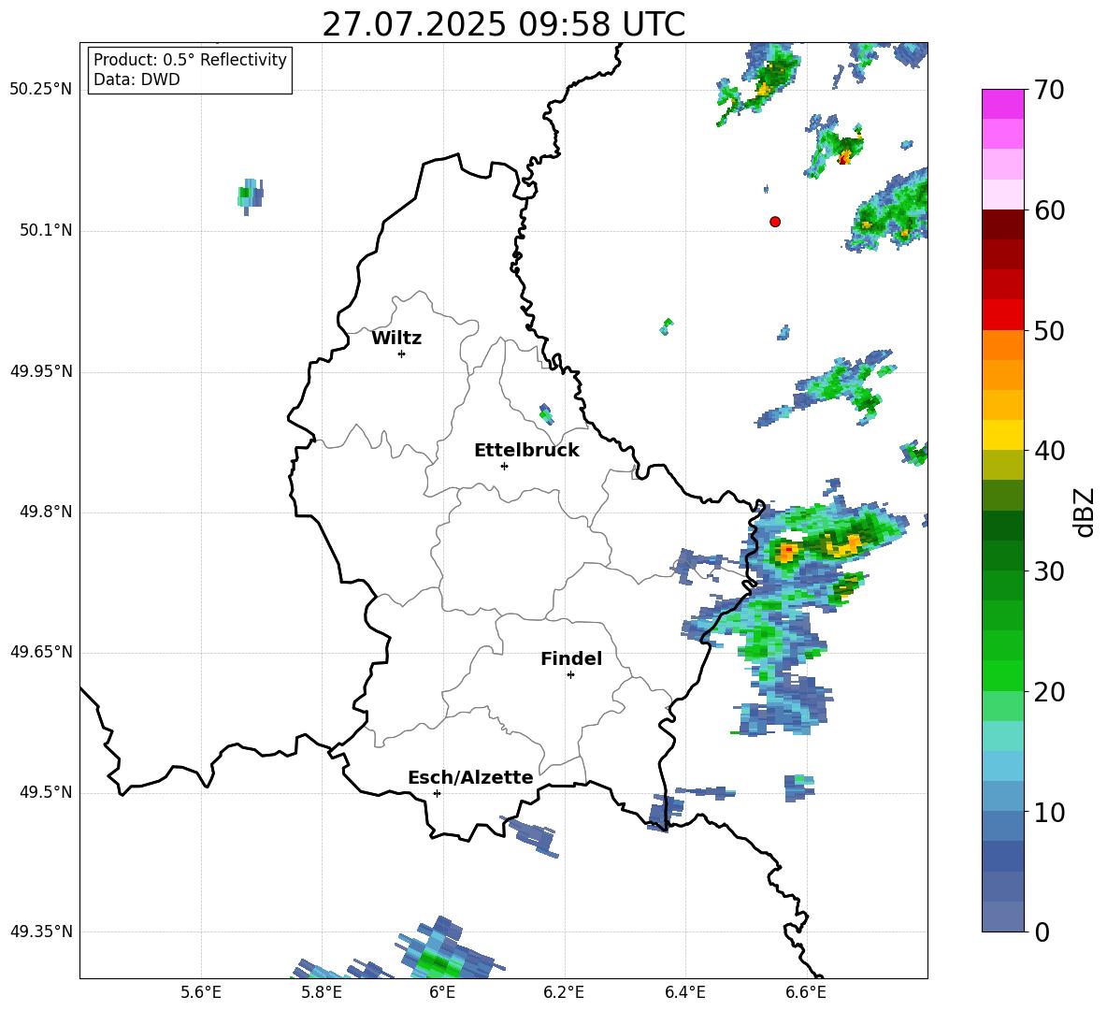
Task: Click the 49.5°N latitude label
Action: 46,792
